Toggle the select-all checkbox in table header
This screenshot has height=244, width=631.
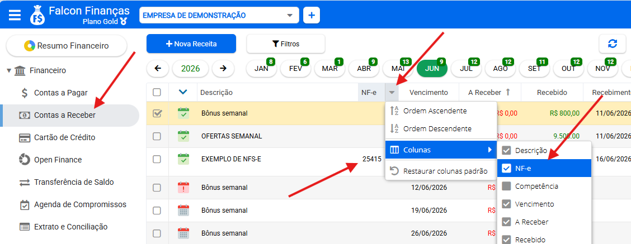[157, 93]
